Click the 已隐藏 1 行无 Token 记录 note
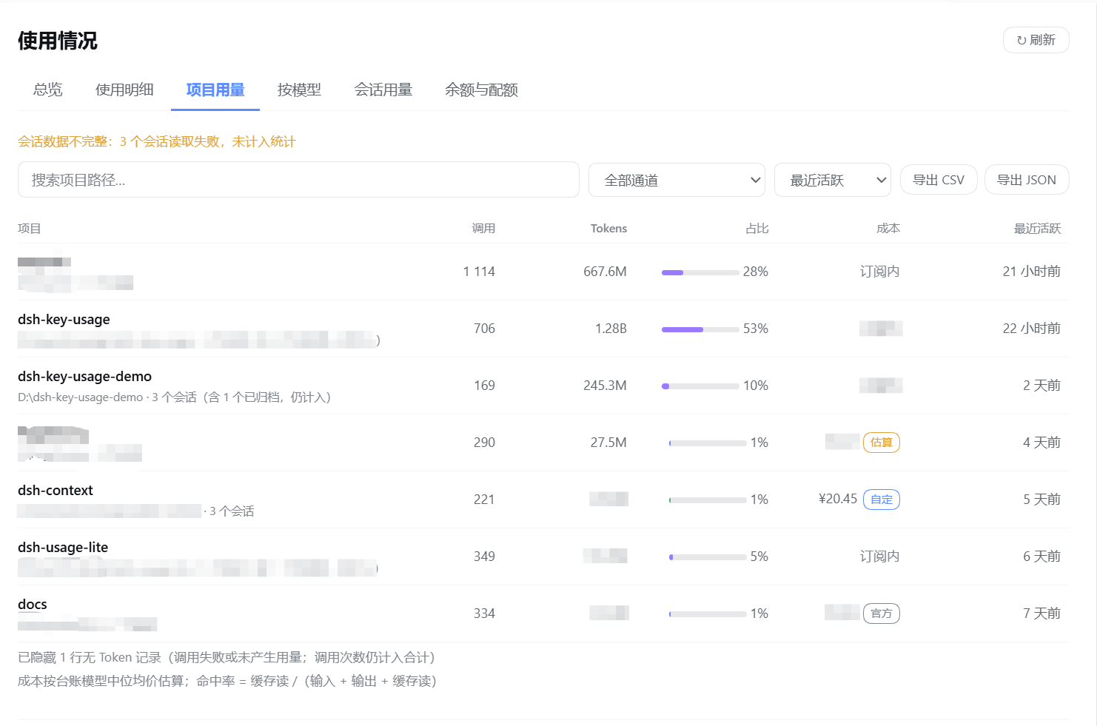The image size is (1097, 726). coord(227,658)
